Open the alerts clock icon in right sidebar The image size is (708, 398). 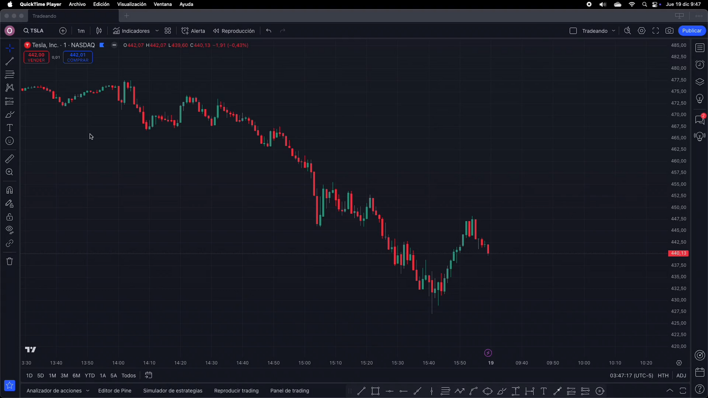(700, 65)
